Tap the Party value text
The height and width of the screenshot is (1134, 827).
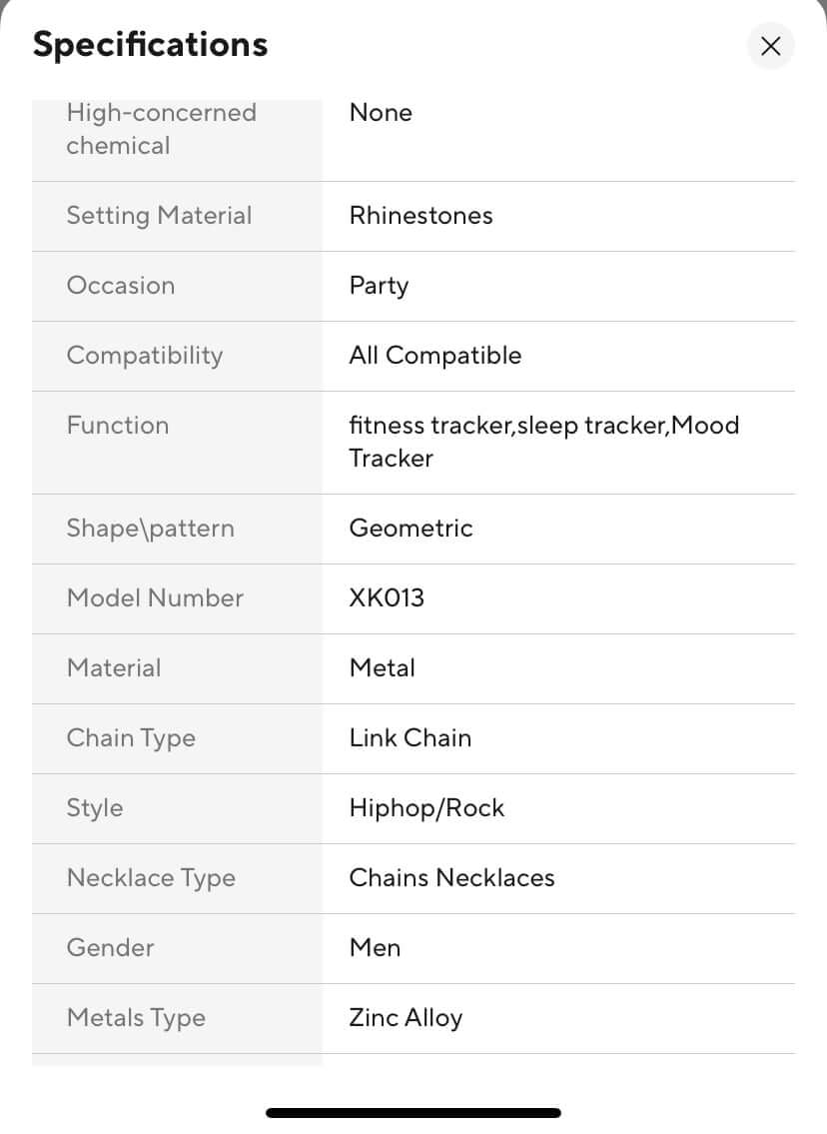tap(379, 286)
